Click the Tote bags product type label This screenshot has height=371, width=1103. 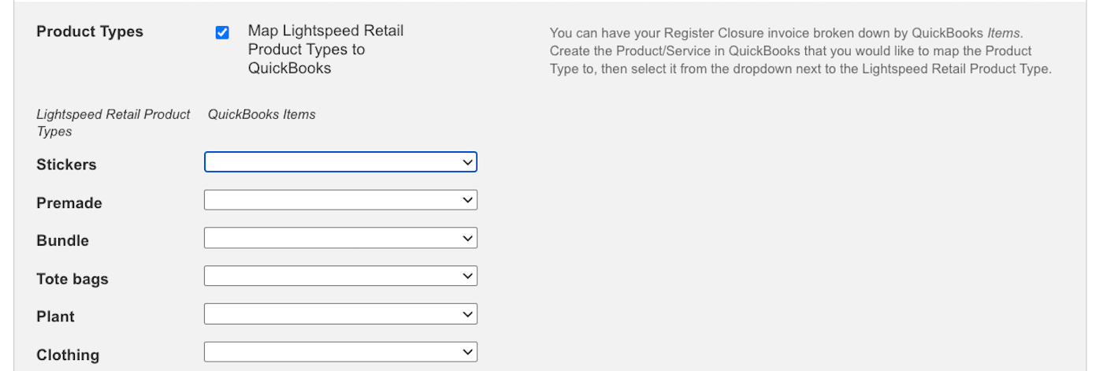point(72,279)
